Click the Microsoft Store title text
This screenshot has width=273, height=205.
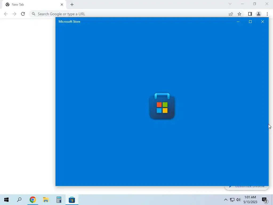[x=70, y=22]
